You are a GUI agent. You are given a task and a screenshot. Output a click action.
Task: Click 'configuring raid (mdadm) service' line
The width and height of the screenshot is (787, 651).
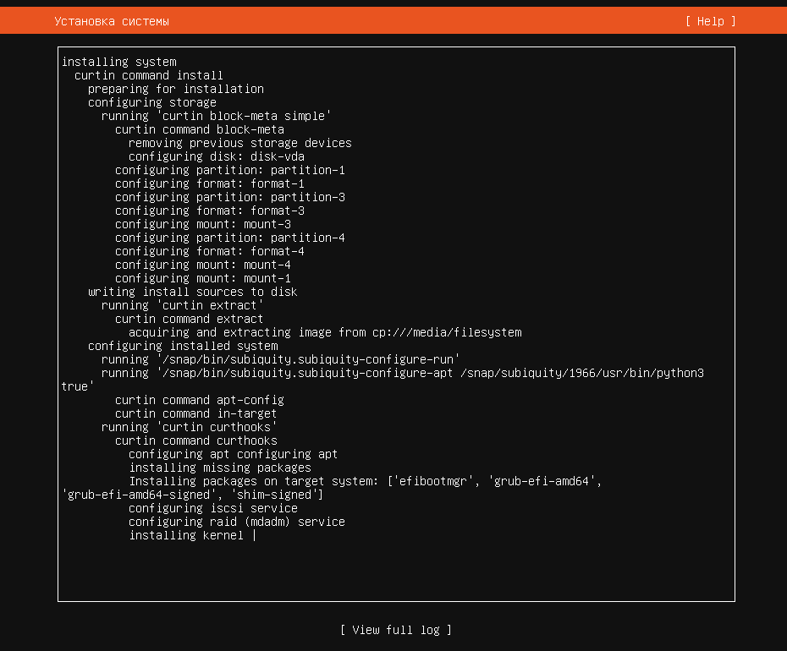click(x=237, y=522)
